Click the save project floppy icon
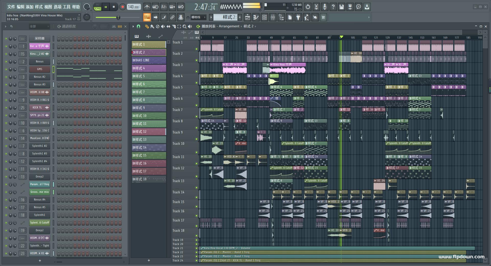The height and width of the screenshot is (266, 491). pos(342,7)
